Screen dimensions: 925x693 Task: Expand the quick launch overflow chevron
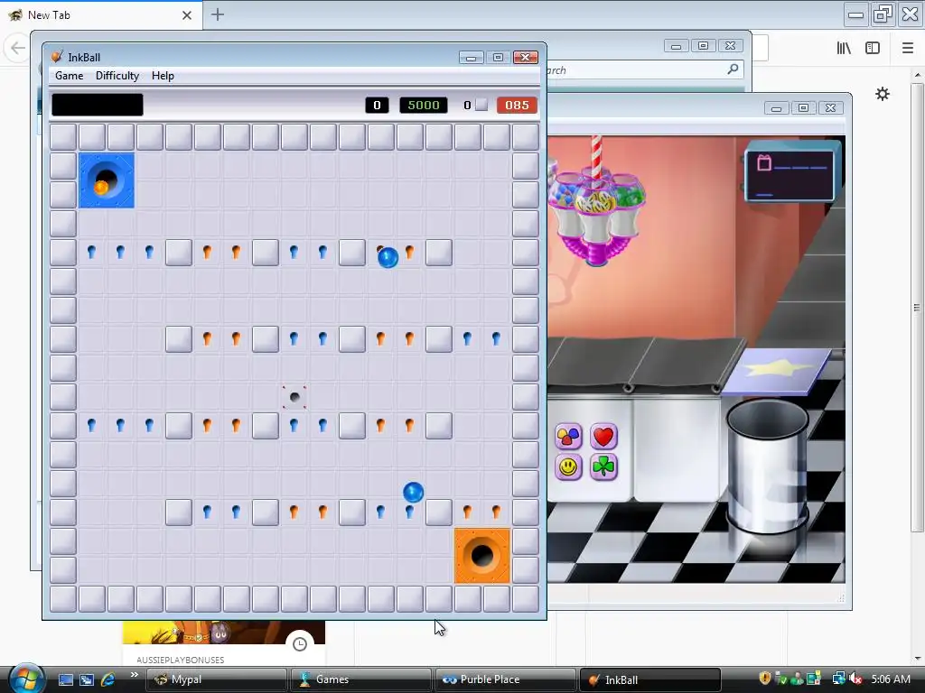click(134, 675)
